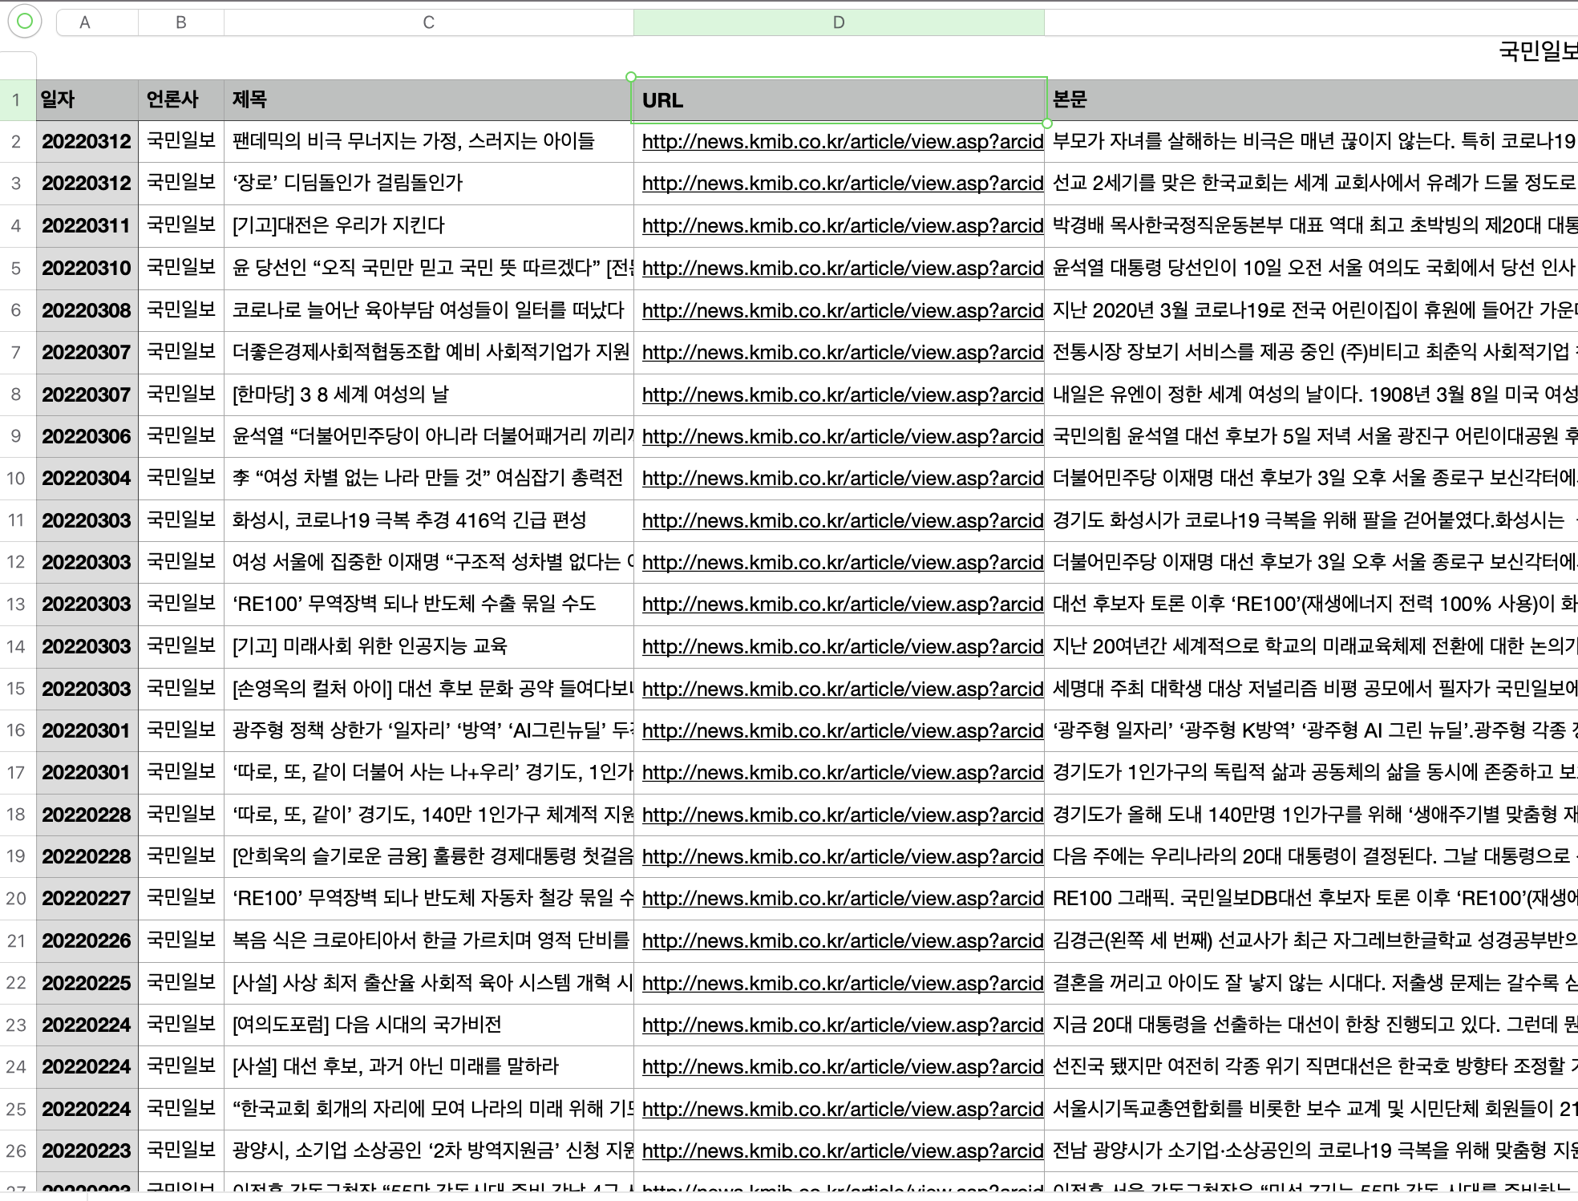Click title starting '복음 식은 크로아티아서'
The image size is (1578, 1201).
431,940
